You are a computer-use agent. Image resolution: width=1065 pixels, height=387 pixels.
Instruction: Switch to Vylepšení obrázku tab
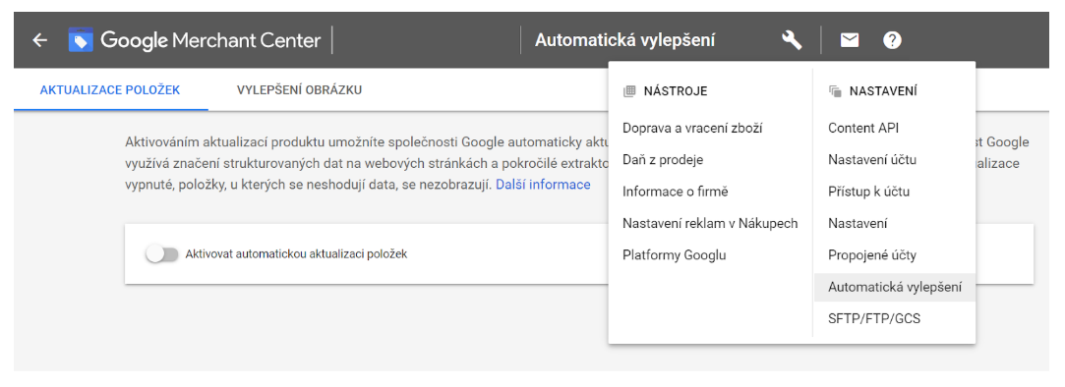click(x=299, y=89)
